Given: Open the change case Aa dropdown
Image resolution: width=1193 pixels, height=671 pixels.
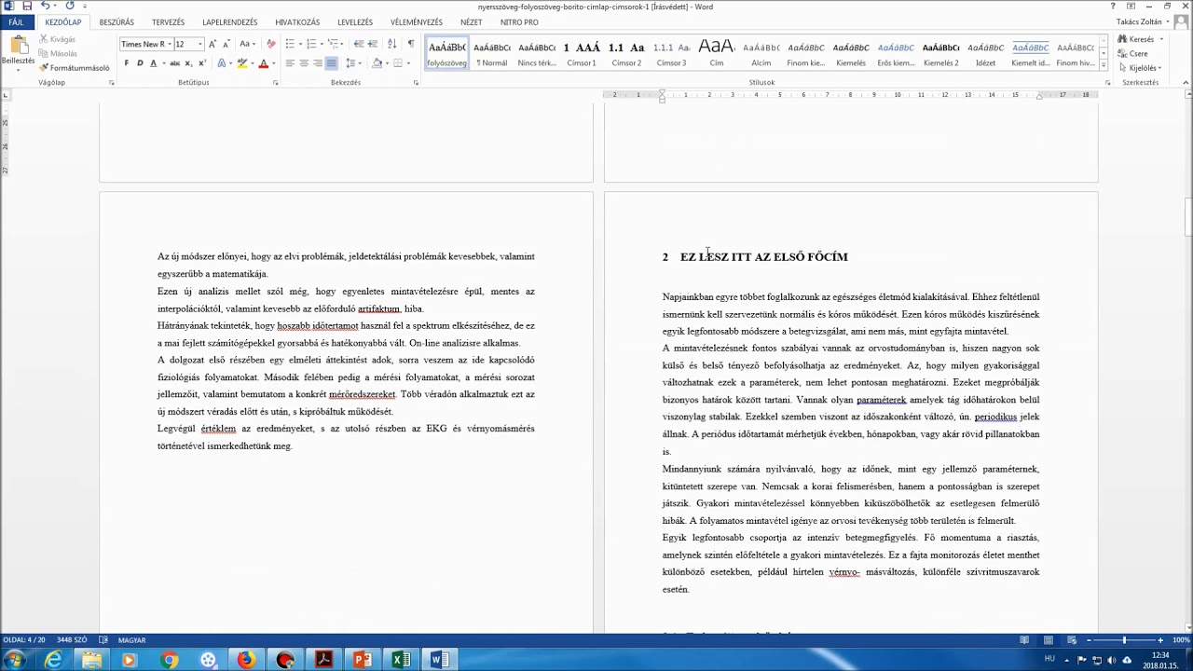Looking at the screenshot, I should [247, 44].
